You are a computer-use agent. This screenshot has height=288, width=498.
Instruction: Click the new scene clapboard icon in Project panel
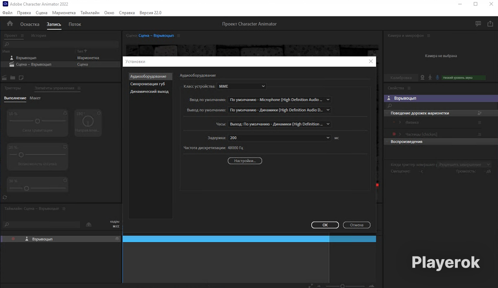pyautogui.click(x=5, y=78)
